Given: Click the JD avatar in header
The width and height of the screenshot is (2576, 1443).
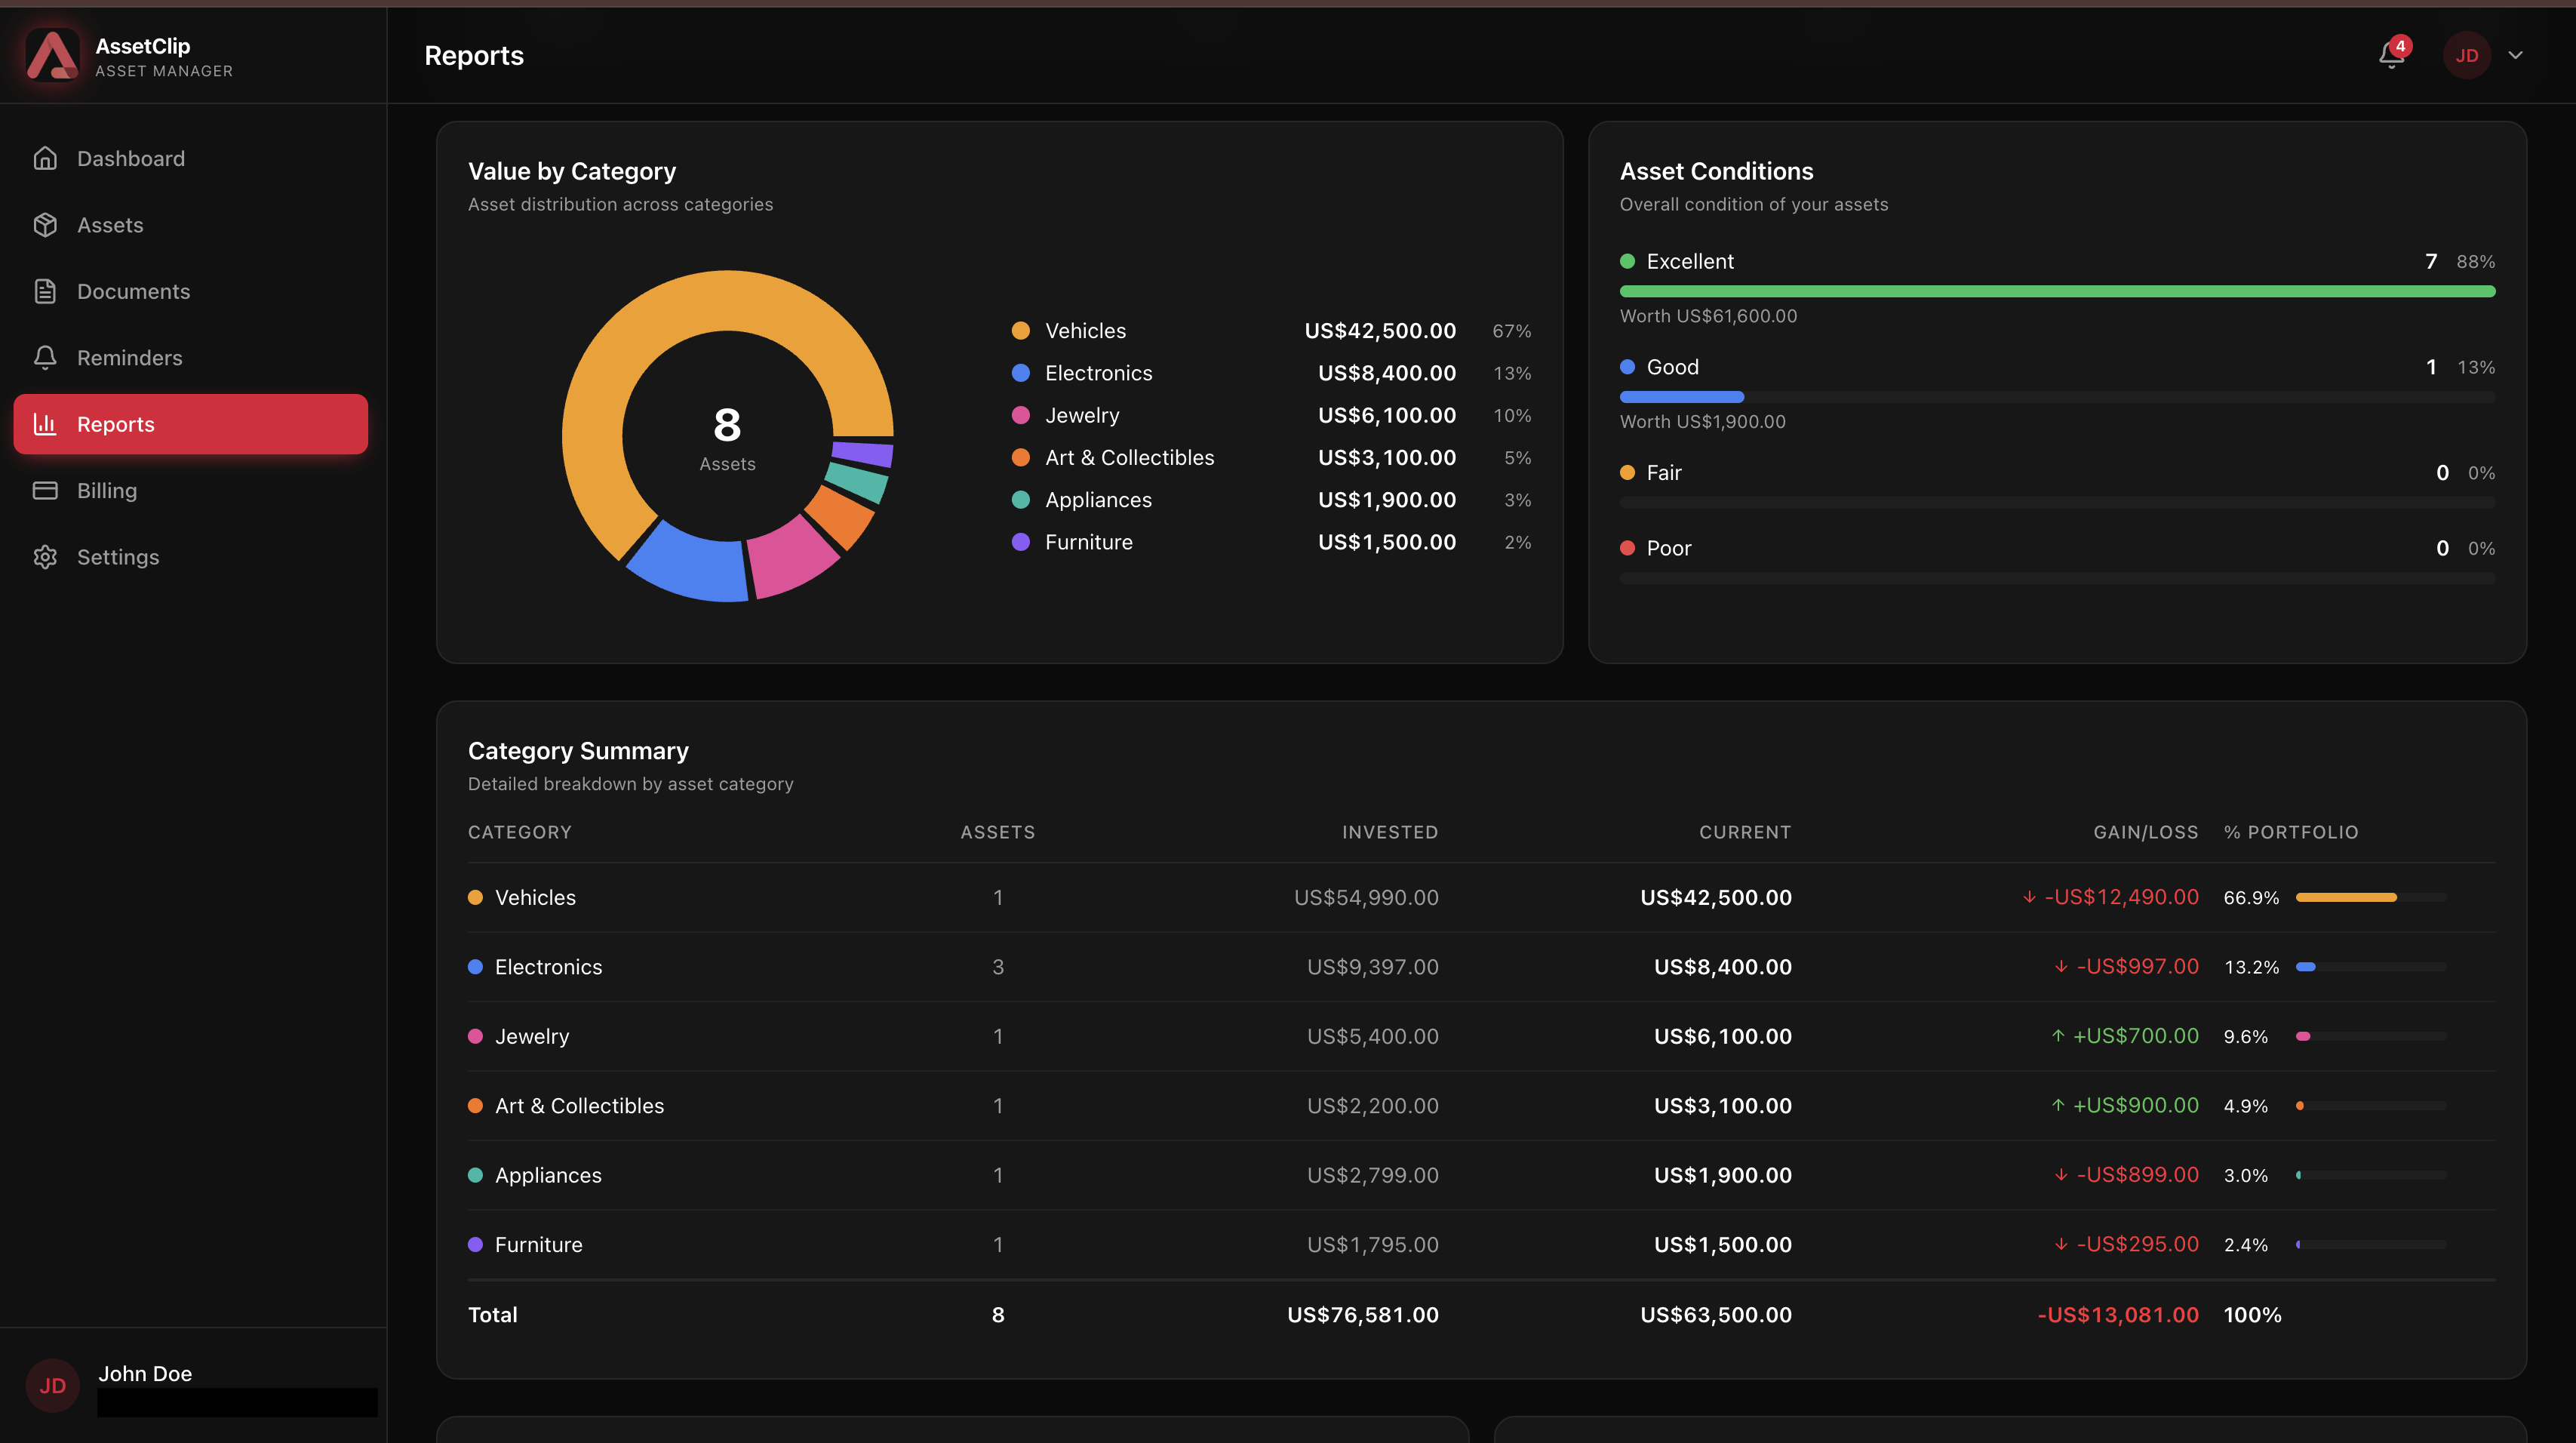Looking at the screenshot, I should [x=2466, y=55].
